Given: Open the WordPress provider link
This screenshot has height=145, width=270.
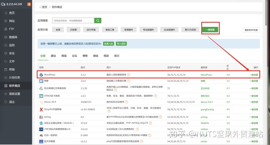Looking at the screenshot, I should (x=206, y=75).
